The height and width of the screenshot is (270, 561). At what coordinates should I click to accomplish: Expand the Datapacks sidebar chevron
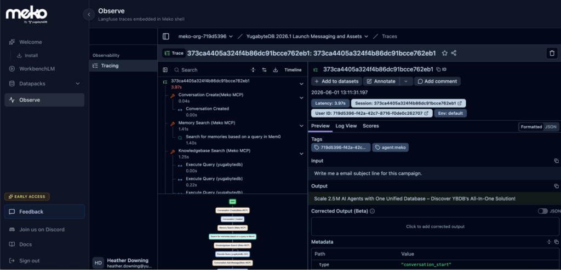pos(78,84)
